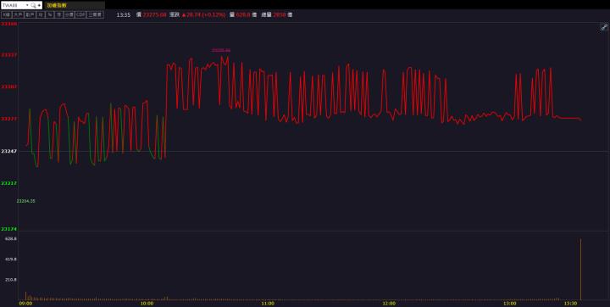Image resolution: width=610 pixels, height=307 pixels.
Task: Click the 10:00 marker on the time axis
Action: coord(147,304)
